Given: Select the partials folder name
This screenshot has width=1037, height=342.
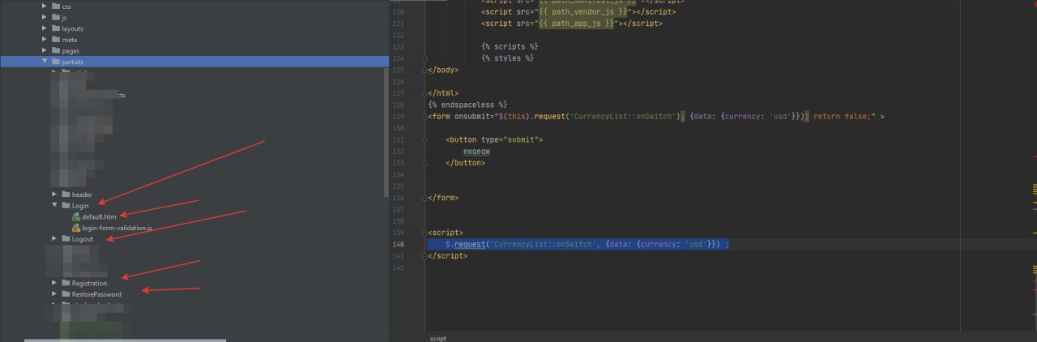Looking at the screenshot, I should click(72, 62).
